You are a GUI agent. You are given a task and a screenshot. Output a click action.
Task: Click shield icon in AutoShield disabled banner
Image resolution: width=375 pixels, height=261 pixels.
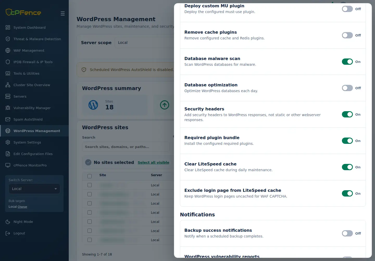tap(84, 70)
